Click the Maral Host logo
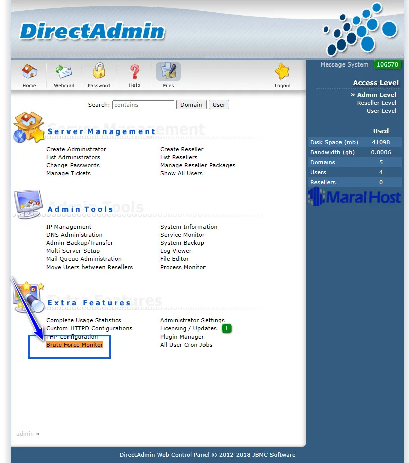The width and height of the screenshot is (409, 463). pos(355,196)
